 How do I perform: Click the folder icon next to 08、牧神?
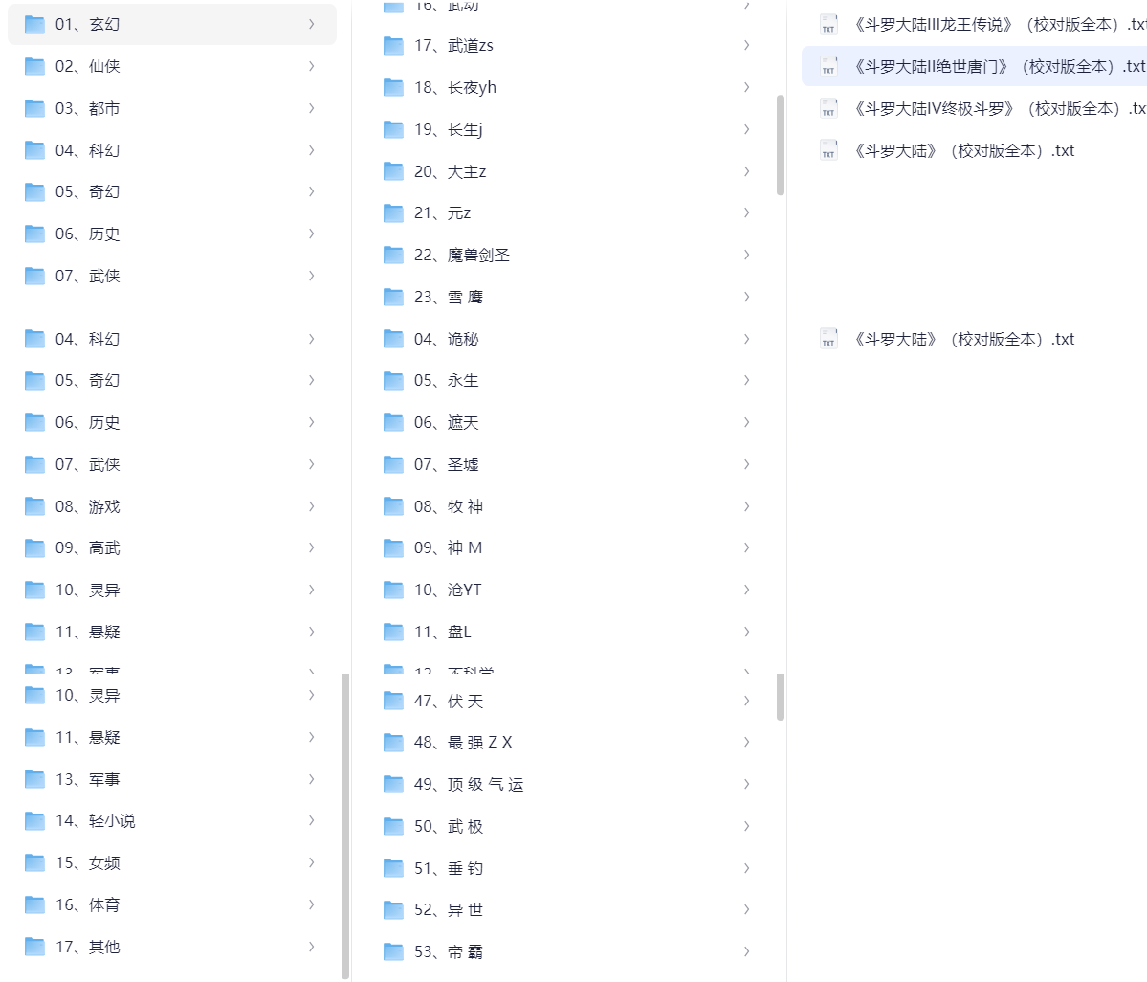click(x=393, y=506)
